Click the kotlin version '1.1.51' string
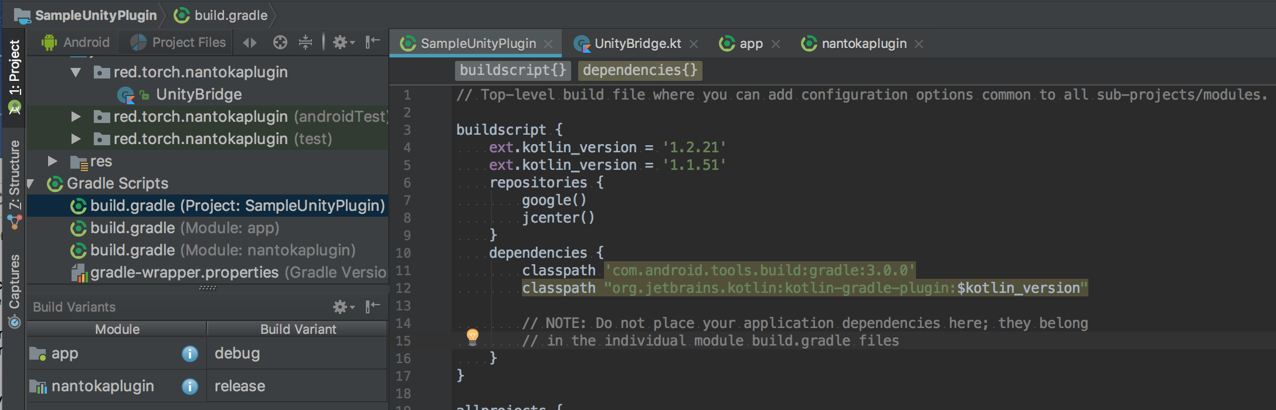 694,165
